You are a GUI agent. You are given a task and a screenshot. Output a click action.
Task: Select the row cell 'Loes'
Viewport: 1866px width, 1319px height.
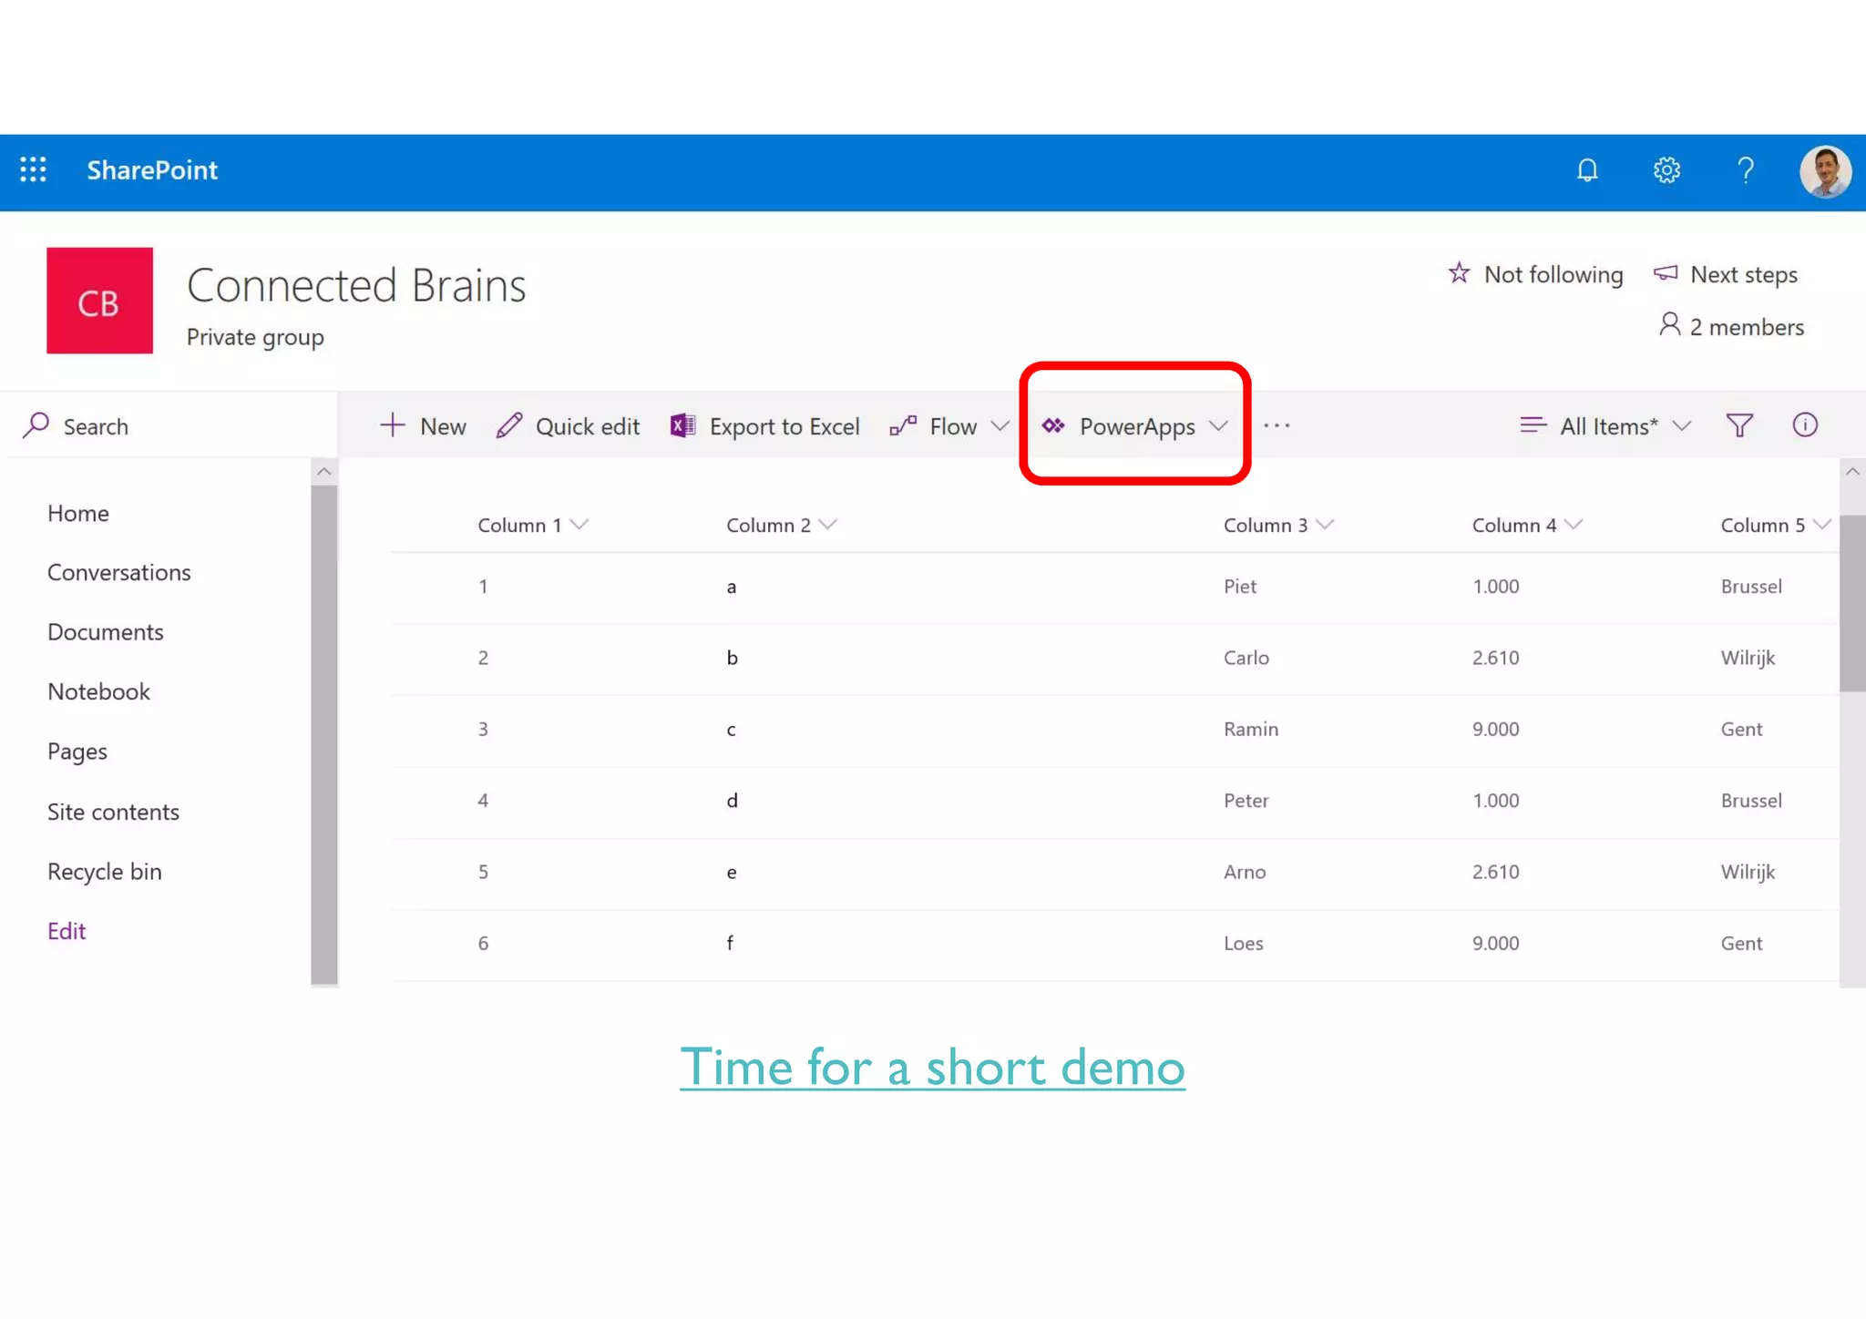pyautogui.click(x=1244, y=944)
